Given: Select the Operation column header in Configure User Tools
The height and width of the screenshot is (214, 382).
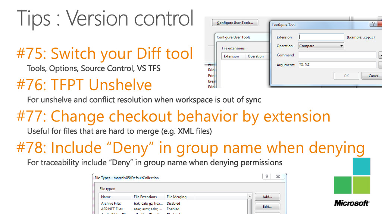Looking at the screenshot, I should (257, 56).
